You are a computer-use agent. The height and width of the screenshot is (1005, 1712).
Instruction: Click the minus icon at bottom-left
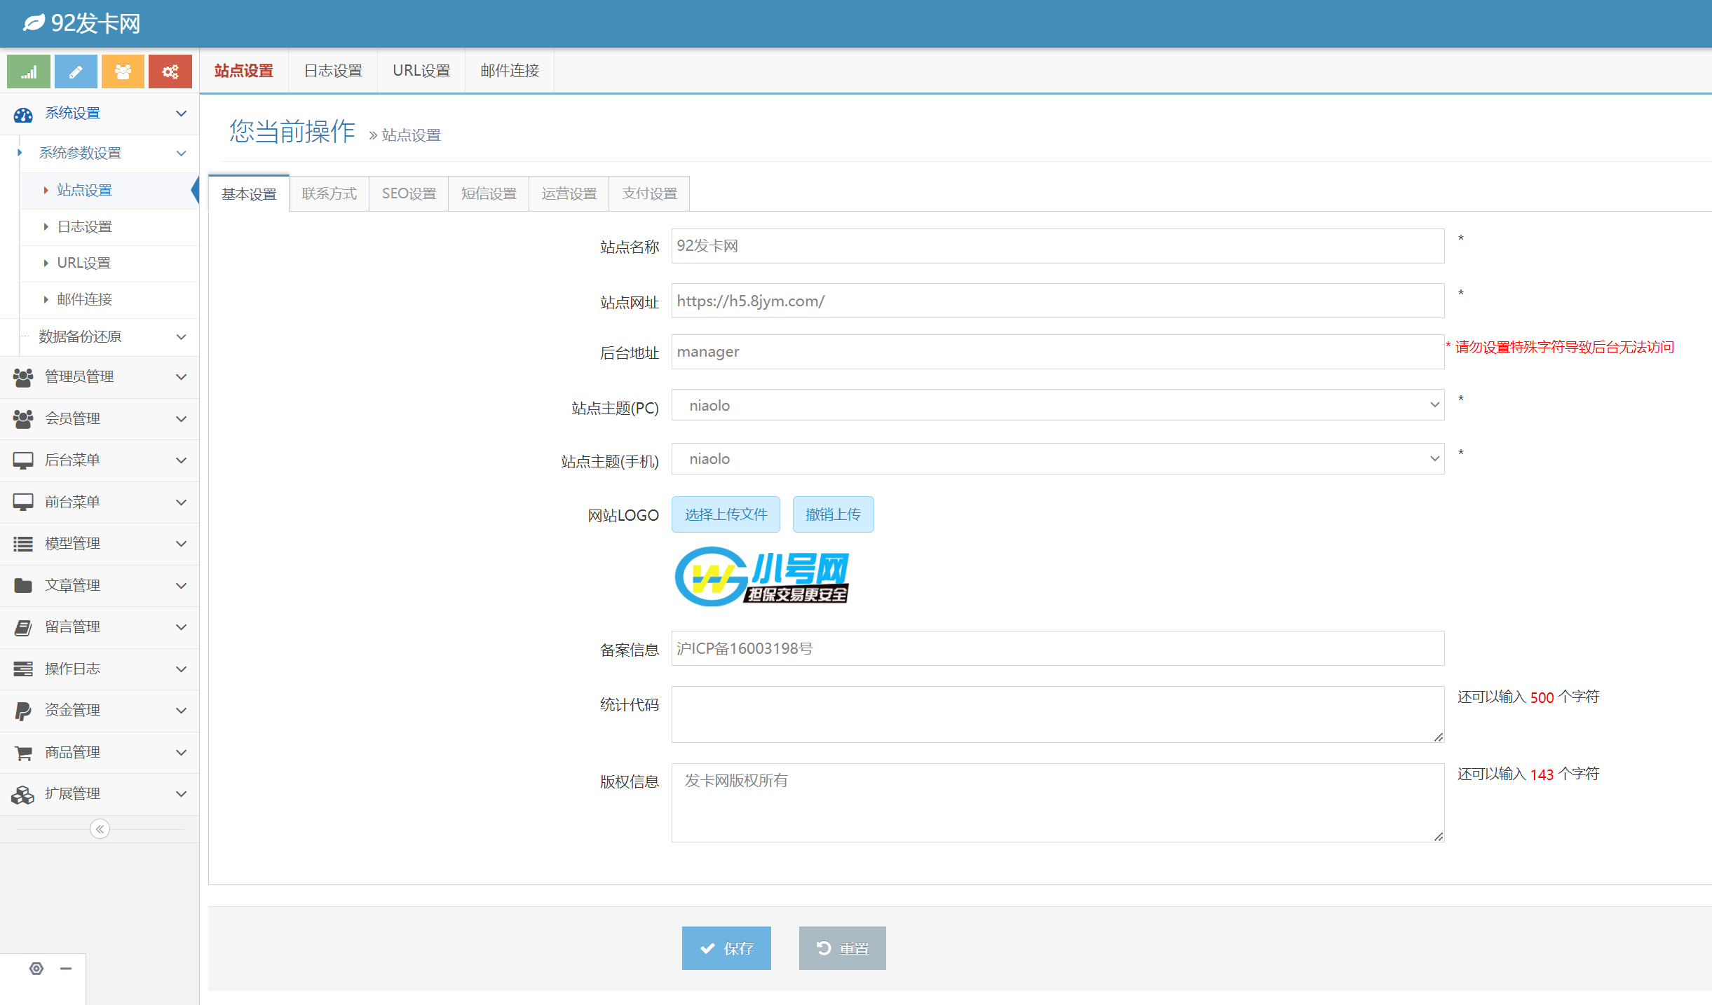[66, 969]
